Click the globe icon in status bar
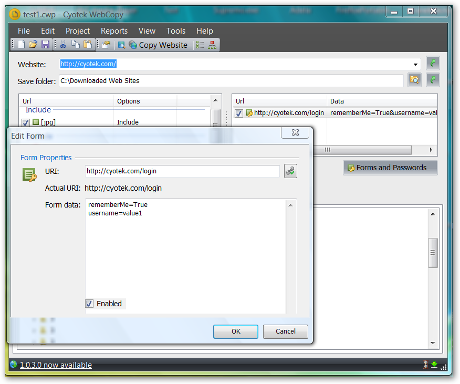 (x=14, y=365)
